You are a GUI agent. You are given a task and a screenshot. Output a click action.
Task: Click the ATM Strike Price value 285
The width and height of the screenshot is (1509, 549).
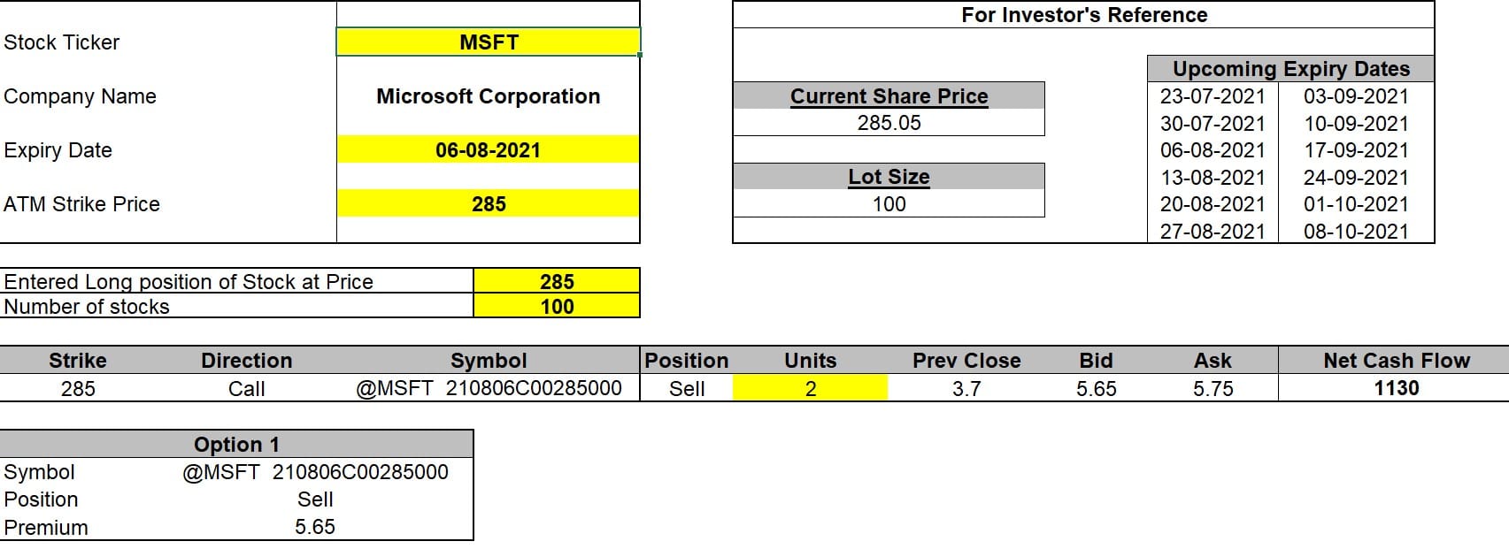489,204
